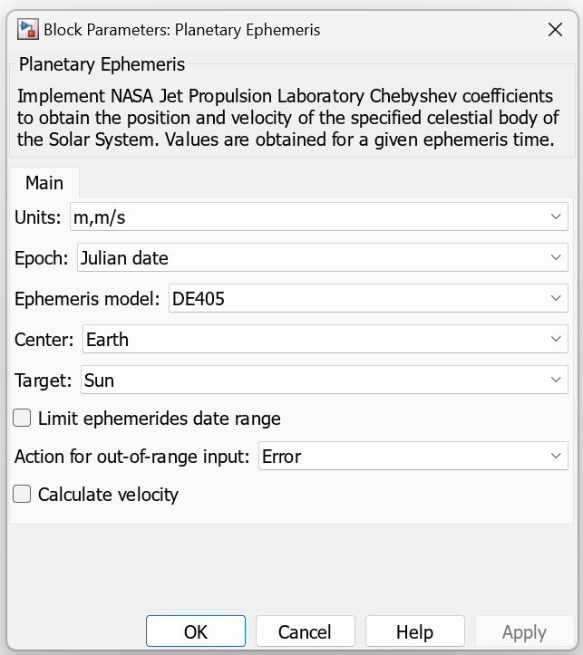Close the Block Parameters dialog
The width and height of the screenshot is (583, 655).
(x=556, y=30)
